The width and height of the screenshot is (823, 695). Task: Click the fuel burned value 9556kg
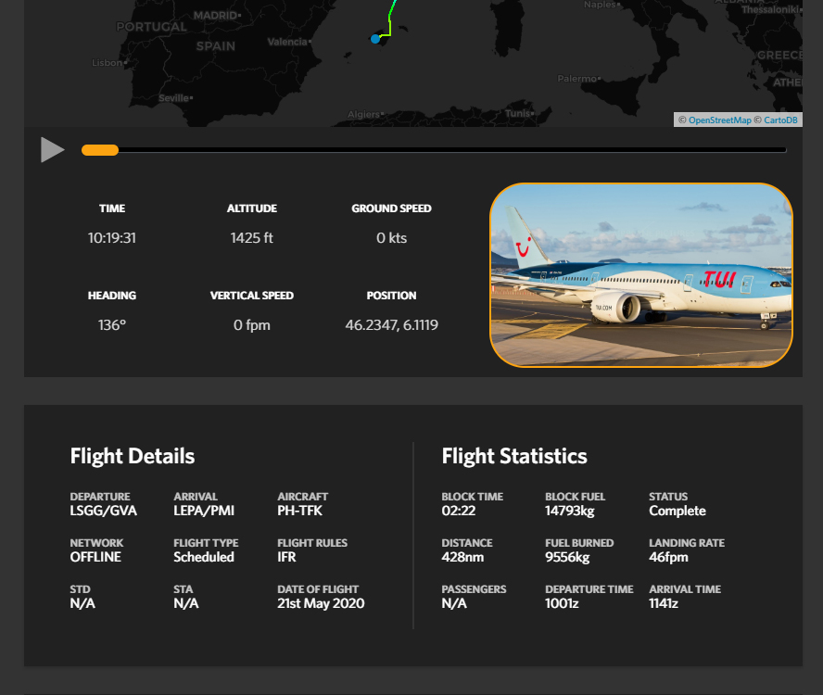pos(567,557)
